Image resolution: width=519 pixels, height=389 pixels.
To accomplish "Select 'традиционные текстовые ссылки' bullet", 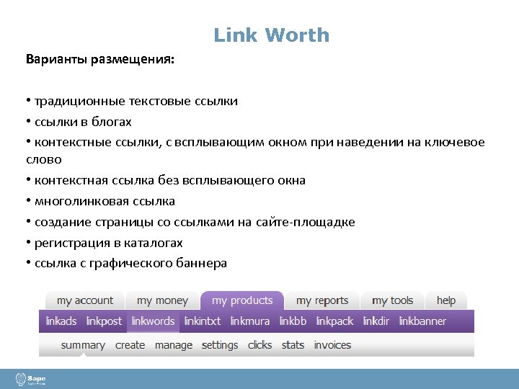I will pyautogui.click(x=132, y=101).
